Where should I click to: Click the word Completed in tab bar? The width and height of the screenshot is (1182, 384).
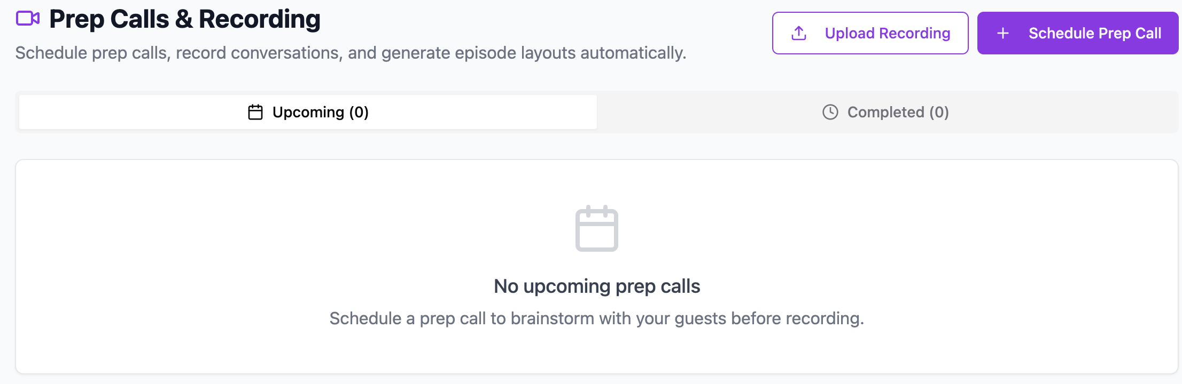point(885,112)
